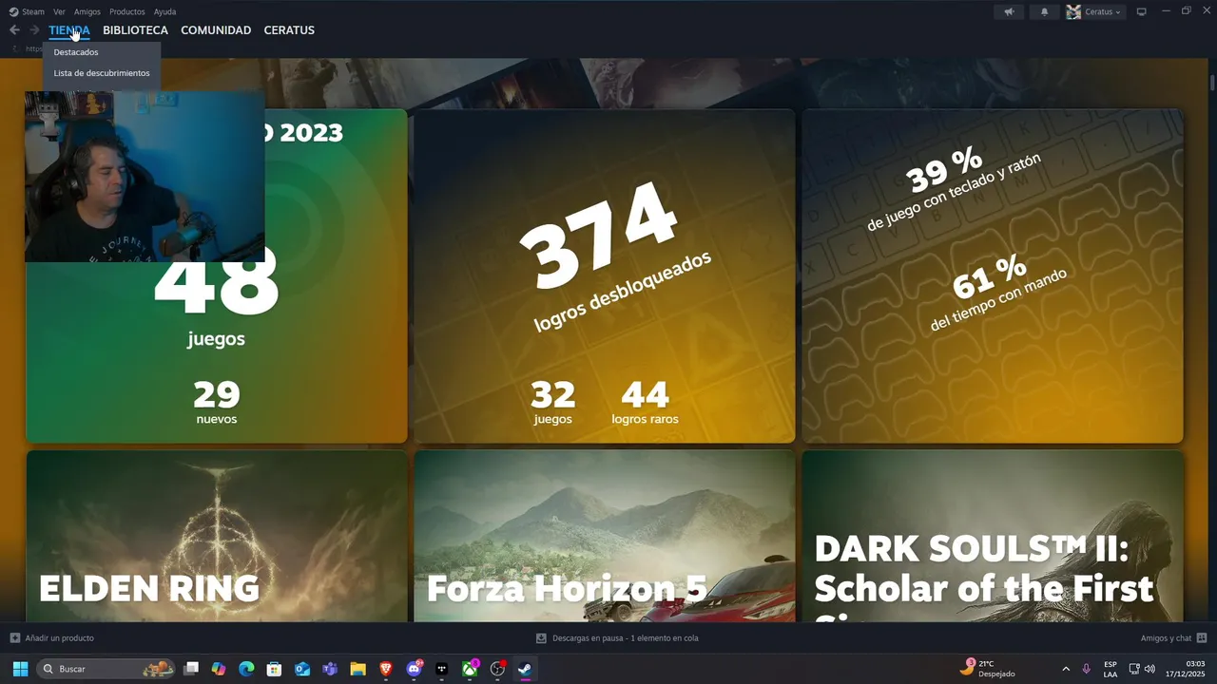Viewport: 1217px width, 684px height.
Task: Launch Copilot from the taskbar
Action: 219,669
